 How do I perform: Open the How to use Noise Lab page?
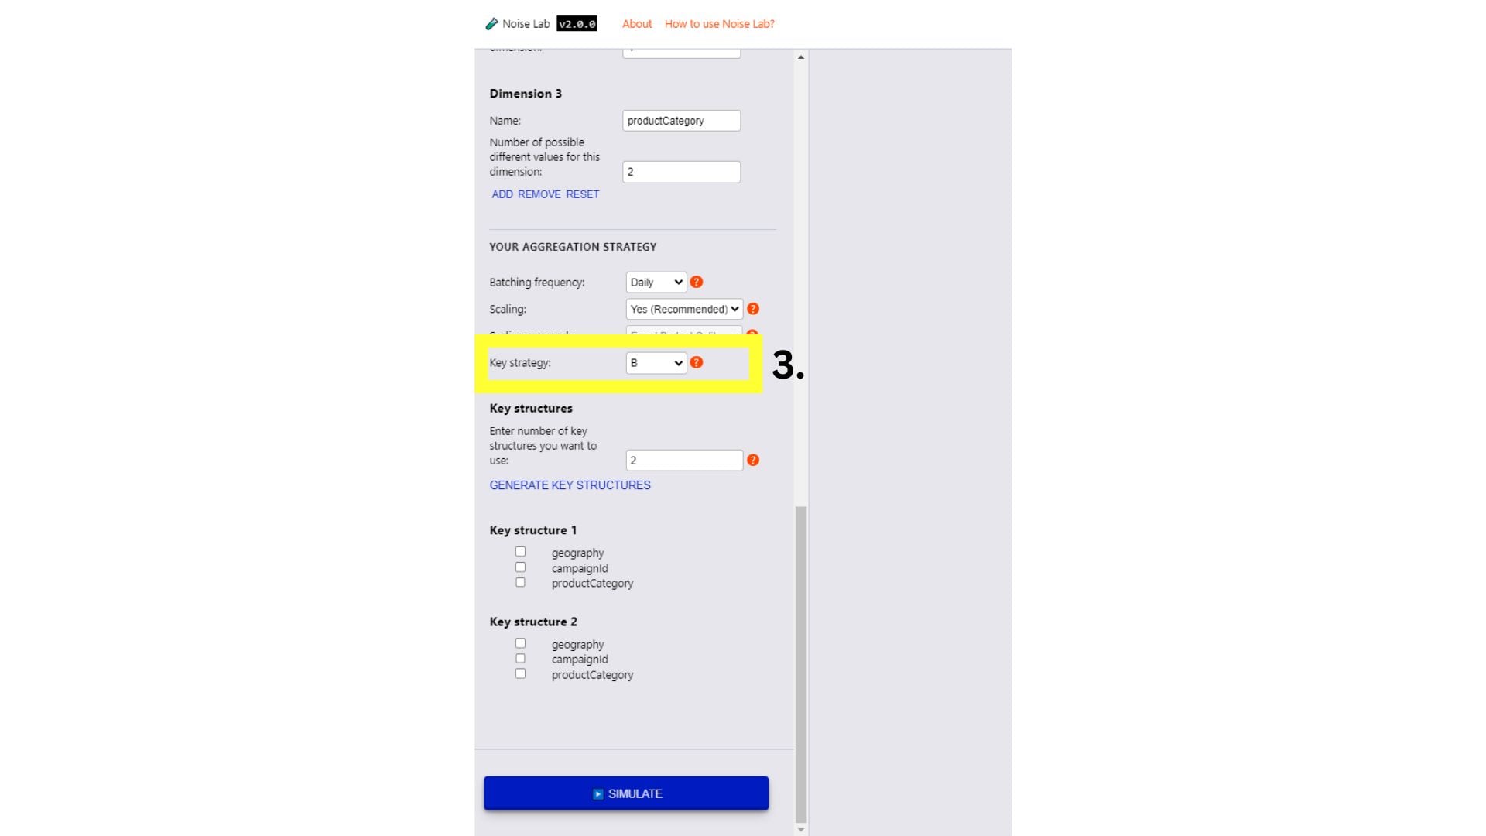(x=717, y=22)
